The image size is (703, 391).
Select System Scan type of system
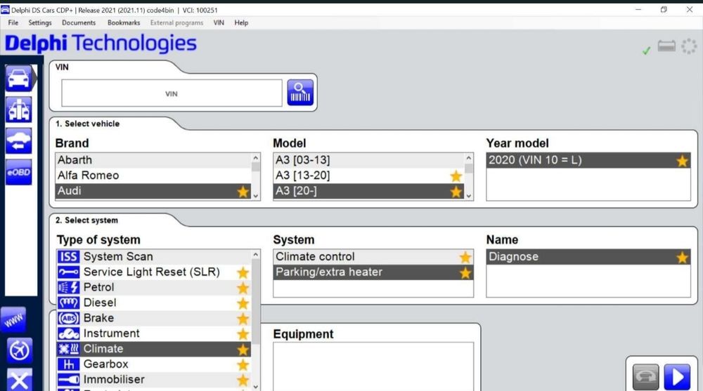pyautogui.click(x=153, y=257)
